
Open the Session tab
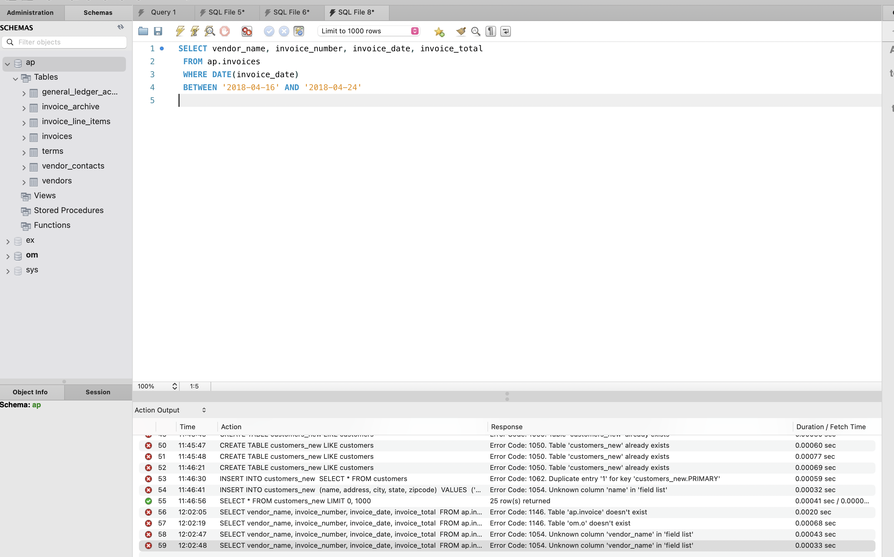tap(98, 392)
